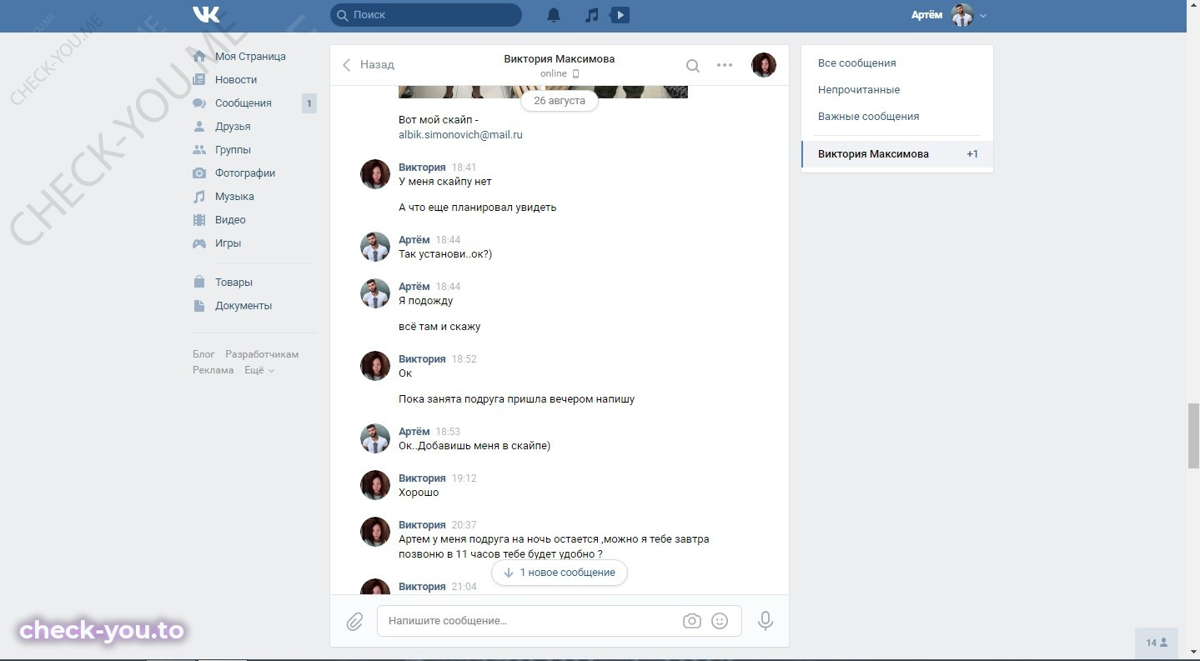This screenshot has height=661, width=1200.
Task: Open Новости from sidebar
Action: (236, 80)
